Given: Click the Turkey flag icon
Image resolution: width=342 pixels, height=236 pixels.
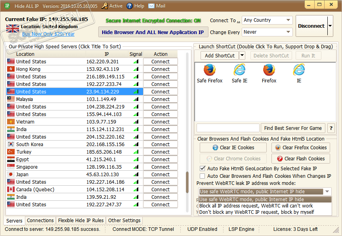Looking at the screenshot, I should [11, 152].
